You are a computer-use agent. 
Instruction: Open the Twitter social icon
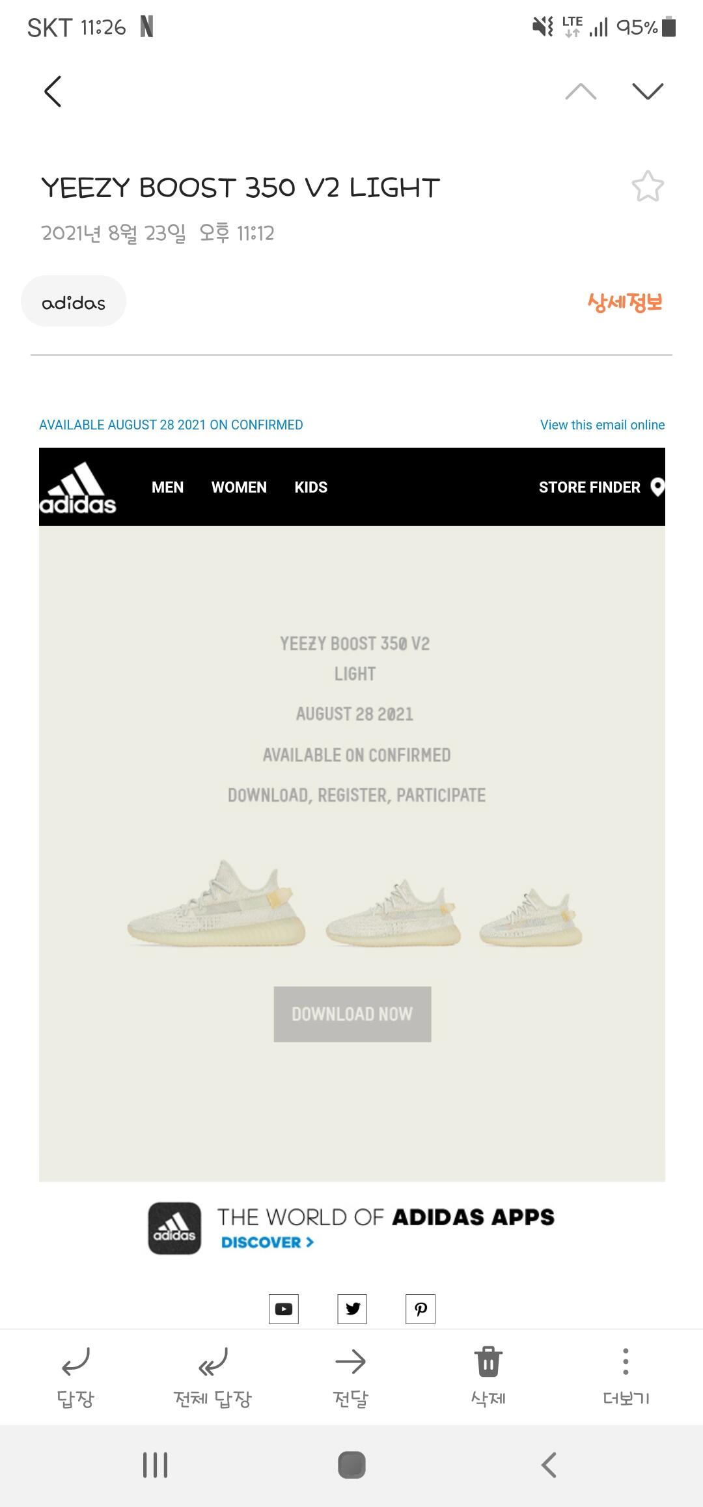pos(352,1309)
